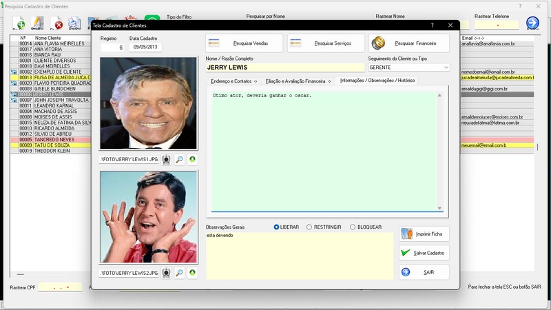Image resolution: width=551 pixels, height=310 pixels.
Task: Click Pesquisar Vendas button
Action: click(245, 43)
